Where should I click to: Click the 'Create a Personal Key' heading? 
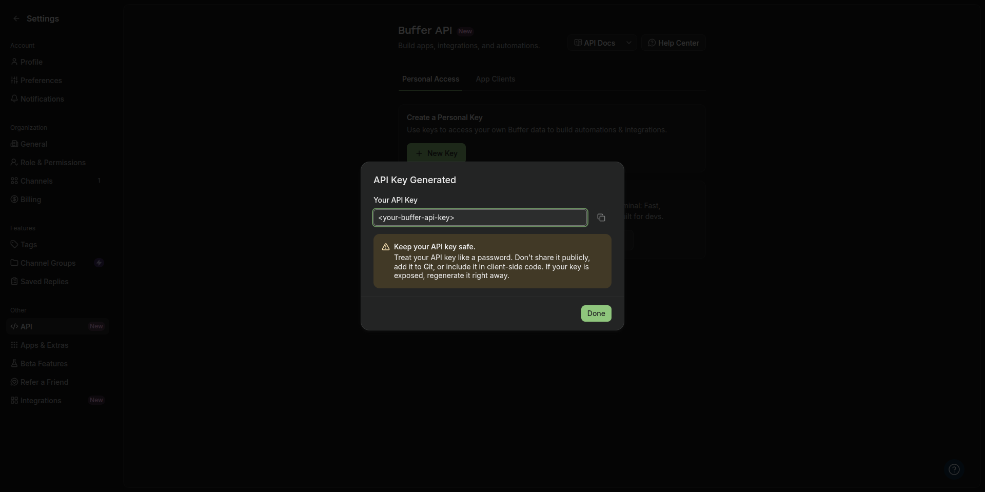(x=445, y=117)
